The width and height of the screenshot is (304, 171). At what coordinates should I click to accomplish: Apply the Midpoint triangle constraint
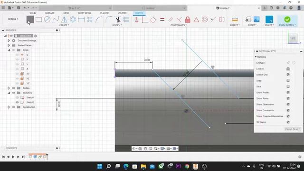(x=196, y=19)
